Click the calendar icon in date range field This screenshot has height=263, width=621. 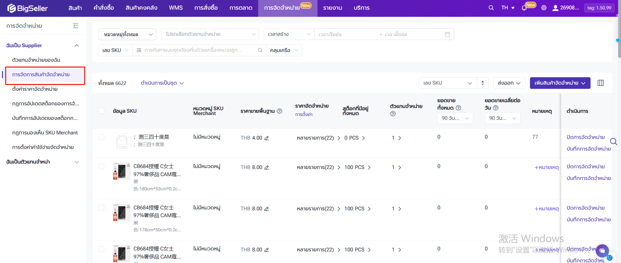pos(447,34)
